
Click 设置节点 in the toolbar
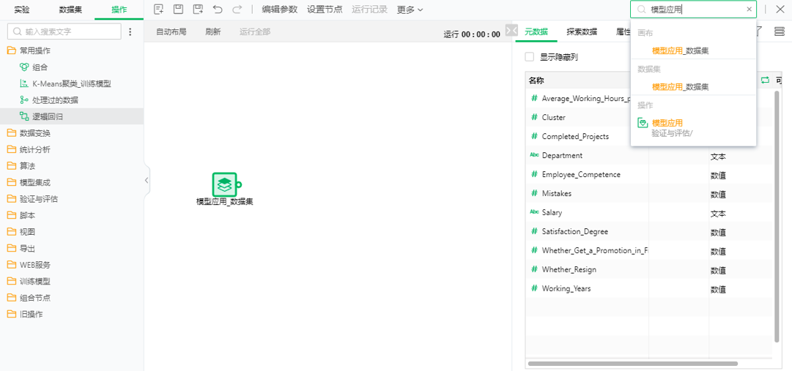325,9
